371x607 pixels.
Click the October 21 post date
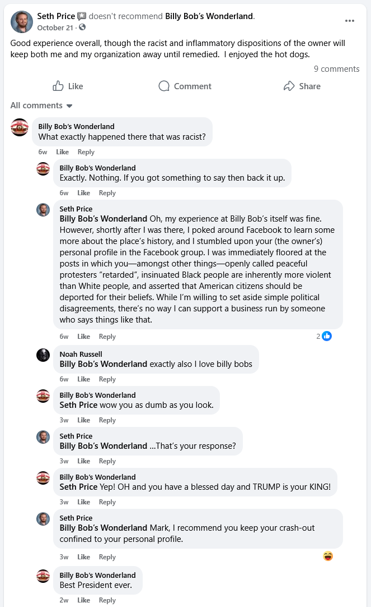coord(56,27)
